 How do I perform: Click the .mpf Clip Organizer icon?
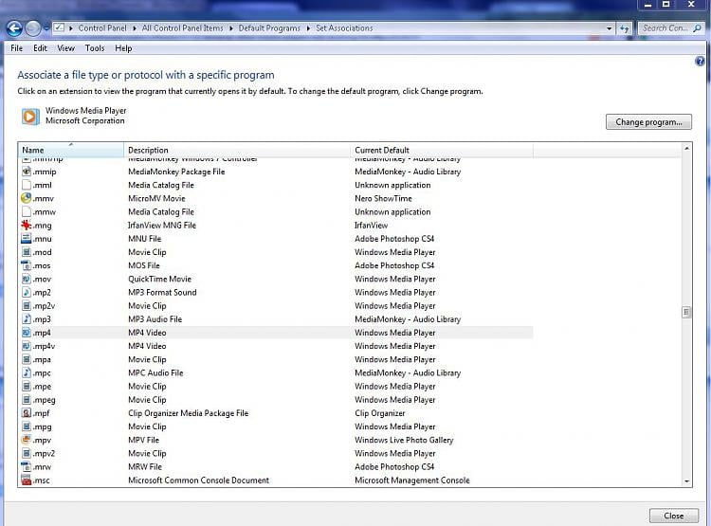(x=27, y=413)
